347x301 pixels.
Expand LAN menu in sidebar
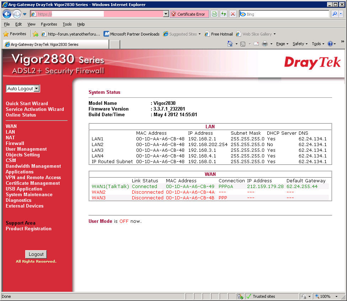tap(10, 132)
